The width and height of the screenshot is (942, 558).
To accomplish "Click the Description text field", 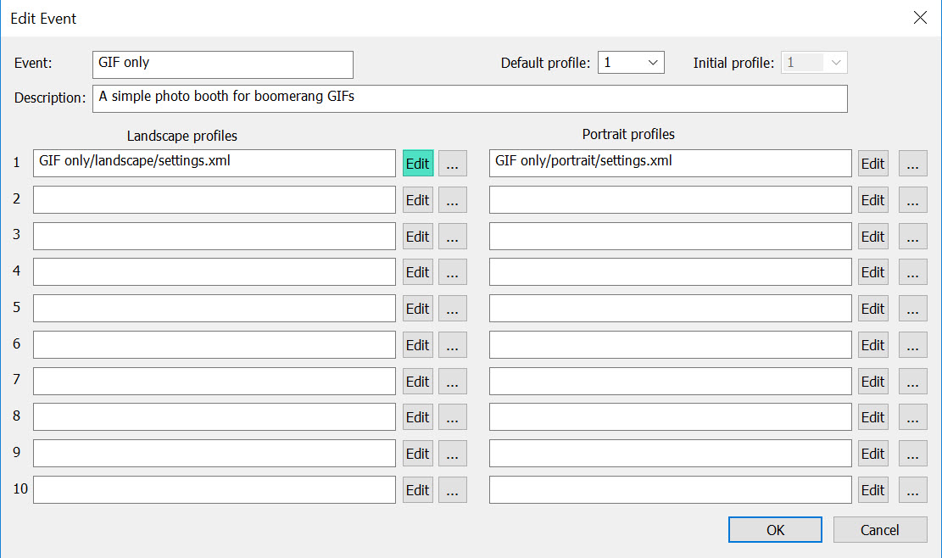I will [469, 98].
